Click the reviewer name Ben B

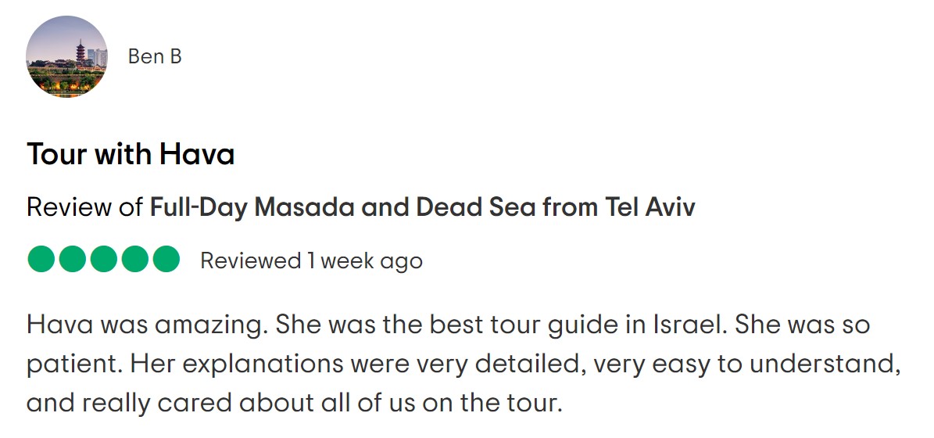[155, 56]
